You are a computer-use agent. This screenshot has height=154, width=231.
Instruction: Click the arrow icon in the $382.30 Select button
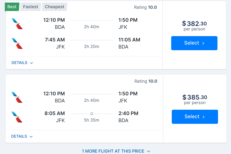point(203,43)
